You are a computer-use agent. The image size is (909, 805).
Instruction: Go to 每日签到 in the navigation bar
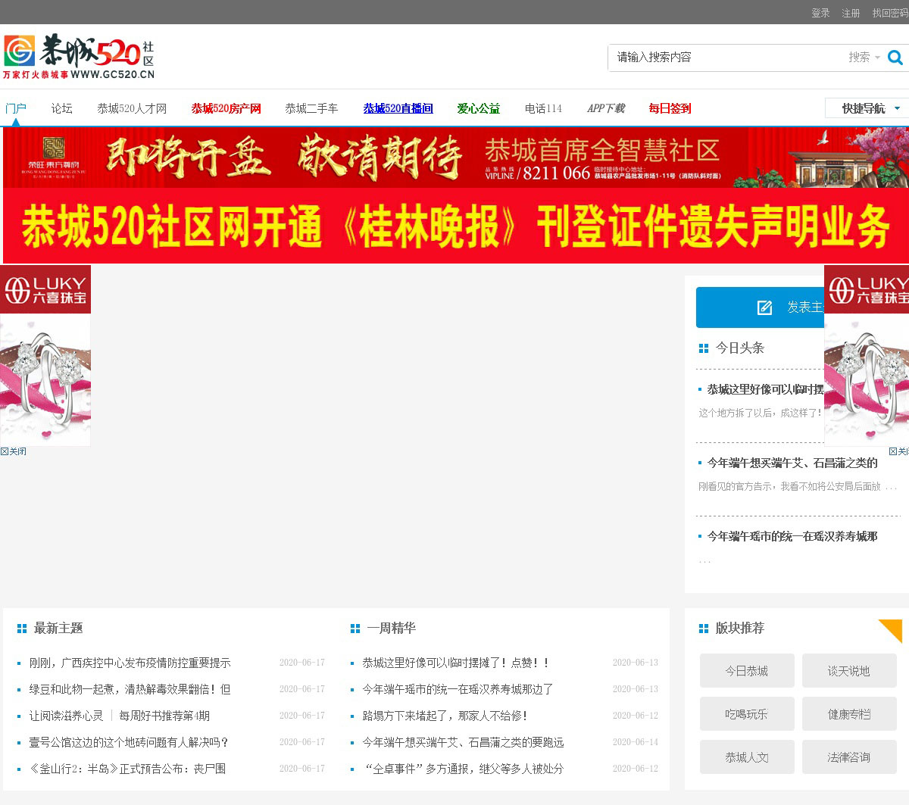tap(670, 108)
